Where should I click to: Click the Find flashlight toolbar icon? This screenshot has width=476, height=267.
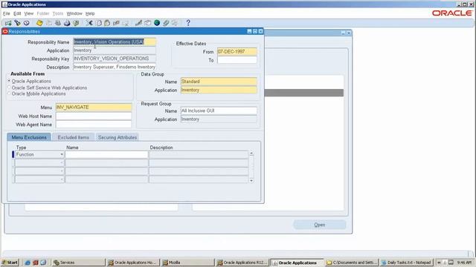(18, 23)
